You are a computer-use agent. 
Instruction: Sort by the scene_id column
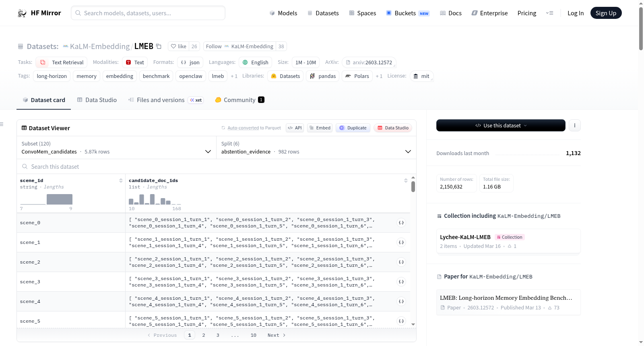121,180
